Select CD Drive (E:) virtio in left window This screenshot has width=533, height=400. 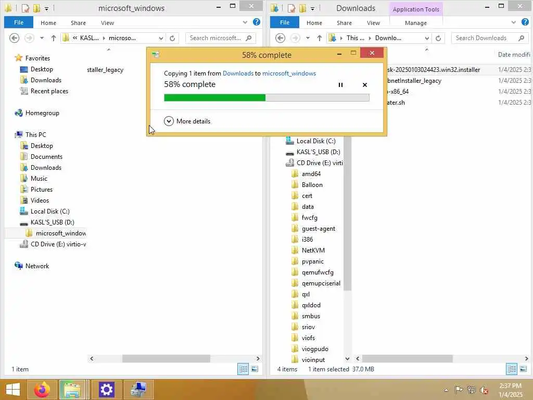tap(53, 244)
